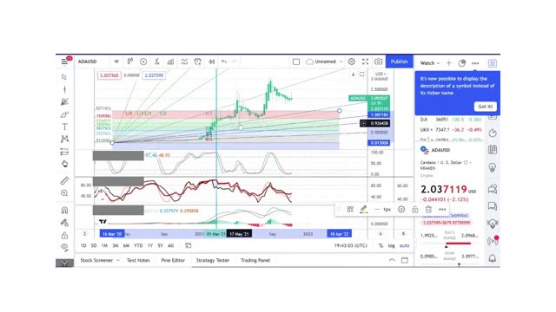
Task: Select the 1D date range
Action: pos(83,245)
